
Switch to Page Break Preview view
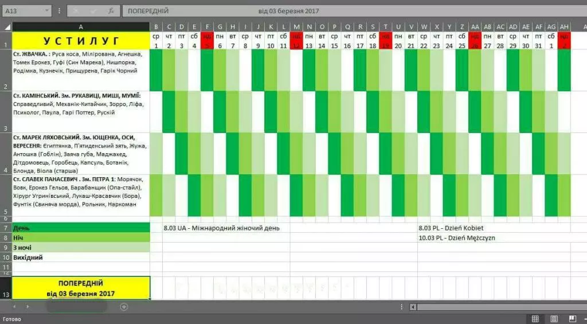572,319
